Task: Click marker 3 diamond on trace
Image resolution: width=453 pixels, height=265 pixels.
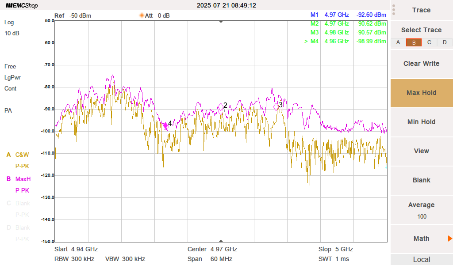Action: tap(276, 107)
